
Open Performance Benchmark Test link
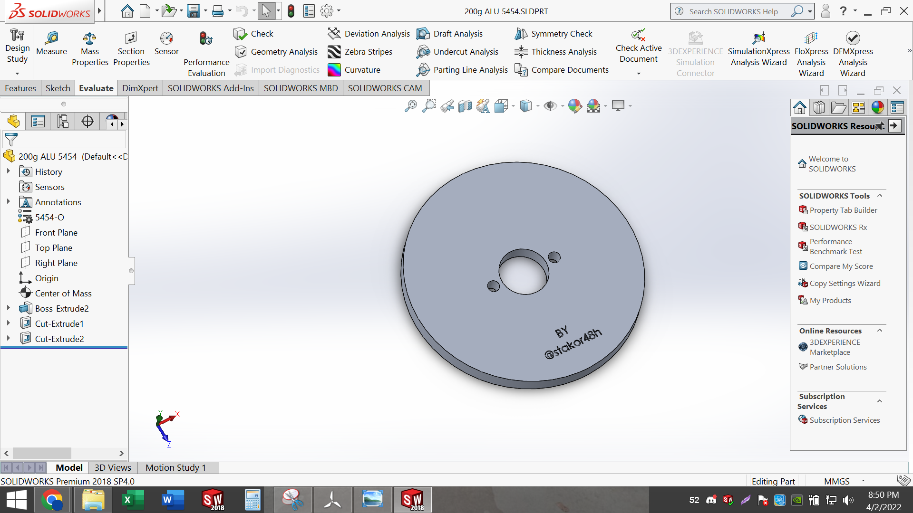click(835, 247)
